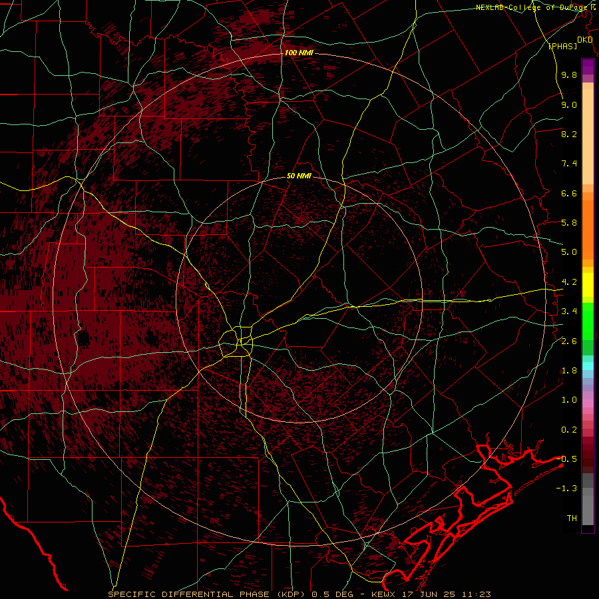Screen dimensions: 599x599
Task: Click the DKD label near the color bar
Action: (x=585, y=40)
